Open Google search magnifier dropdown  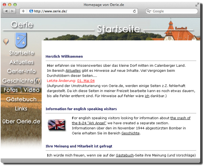click(x=149, y=11)
